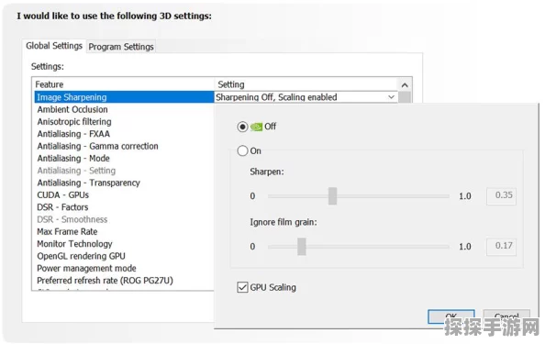
Task: Select the On radio button
Action: (242, 150)
